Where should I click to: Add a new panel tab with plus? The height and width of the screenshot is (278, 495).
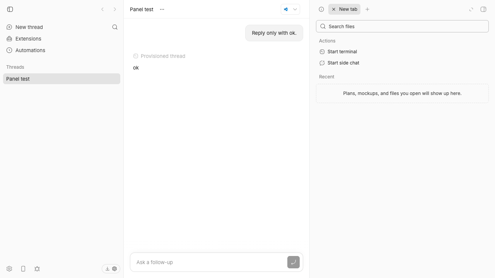coord(367,9)
